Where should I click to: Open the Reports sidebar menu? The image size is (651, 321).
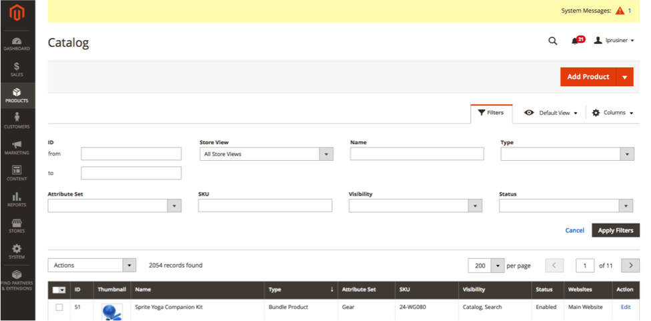coord(17,200)
